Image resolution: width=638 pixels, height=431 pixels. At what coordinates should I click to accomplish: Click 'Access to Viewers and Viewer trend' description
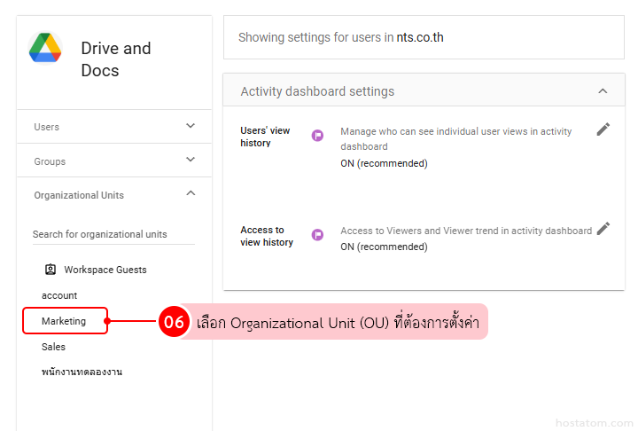point(466,231)
